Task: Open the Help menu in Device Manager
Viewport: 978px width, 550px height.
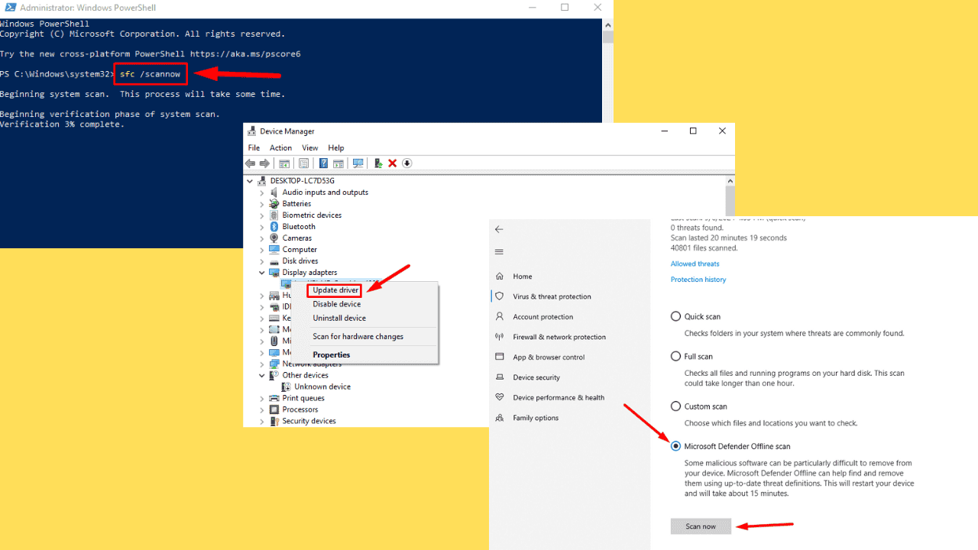Action: [336, 148]
